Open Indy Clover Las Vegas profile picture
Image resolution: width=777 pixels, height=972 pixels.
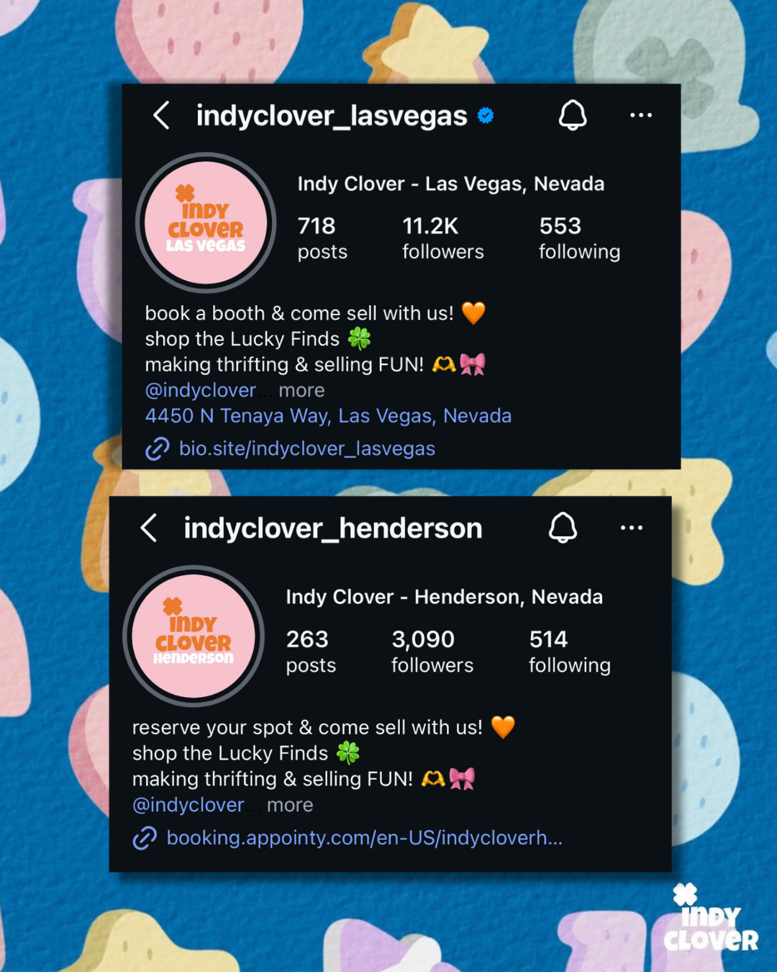pos(206,222)
